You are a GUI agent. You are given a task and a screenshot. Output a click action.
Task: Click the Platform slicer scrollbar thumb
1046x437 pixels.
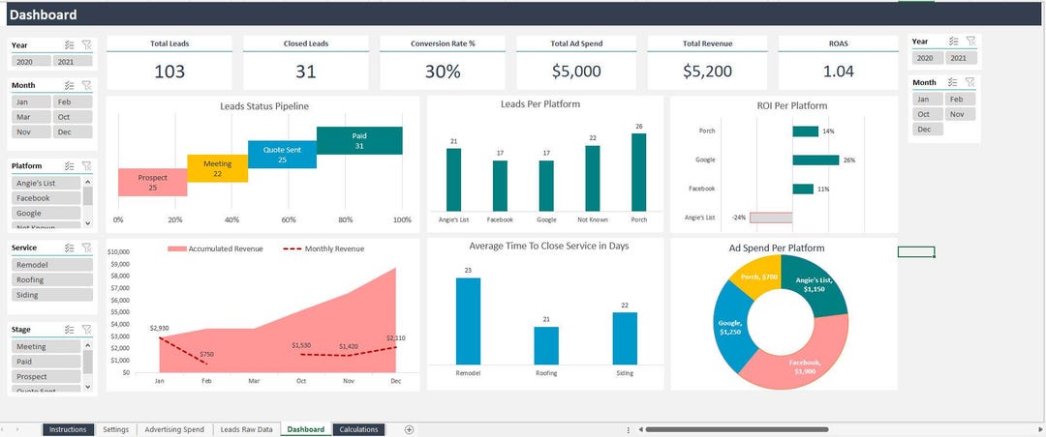pyautogui.click(x=87, y=196)
